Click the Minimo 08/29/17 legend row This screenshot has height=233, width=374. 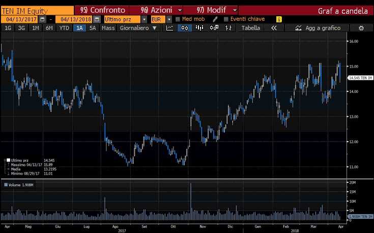coord(30,174)
